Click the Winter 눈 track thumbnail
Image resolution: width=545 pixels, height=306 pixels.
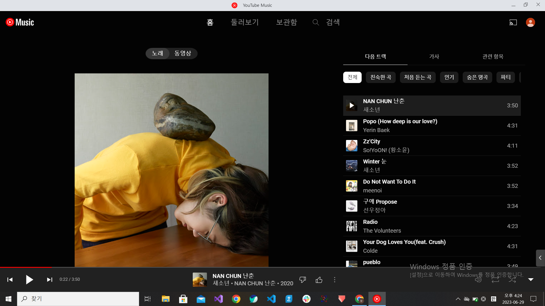pyautogui.click(x=352, y=166)
